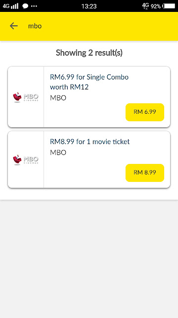Open the MBO Cinemas logo on movie ticket deal
Viewport: 178px width, 318px height.
point(26,159)
